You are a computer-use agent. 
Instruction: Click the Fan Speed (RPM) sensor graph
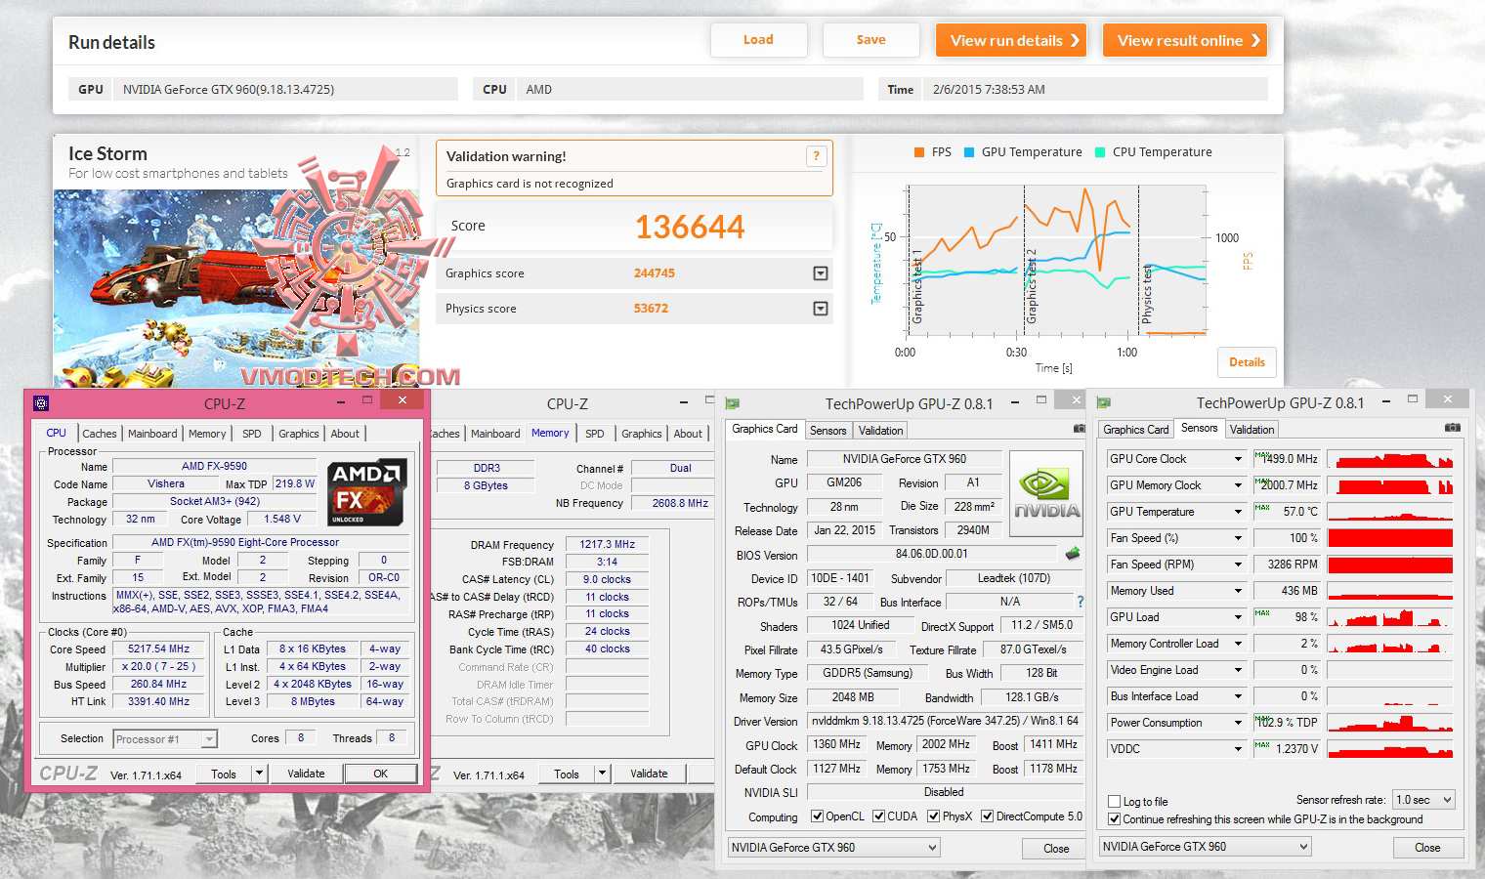(x=1390, y=565)
